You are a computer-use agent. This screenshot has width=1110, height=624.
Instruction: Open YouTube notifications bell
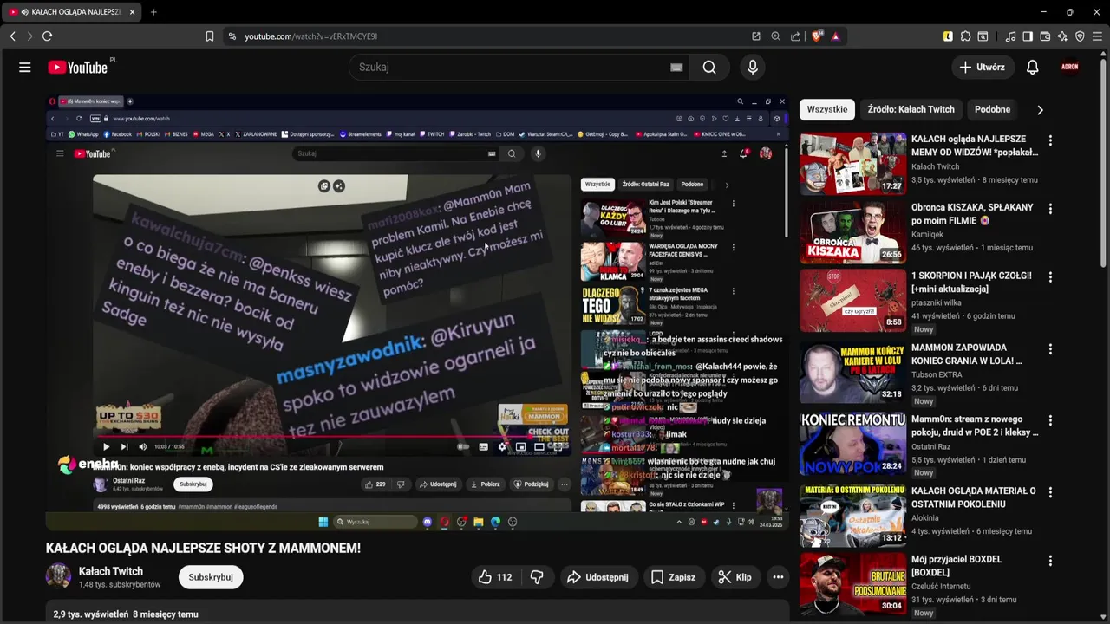coord(1032,67)
